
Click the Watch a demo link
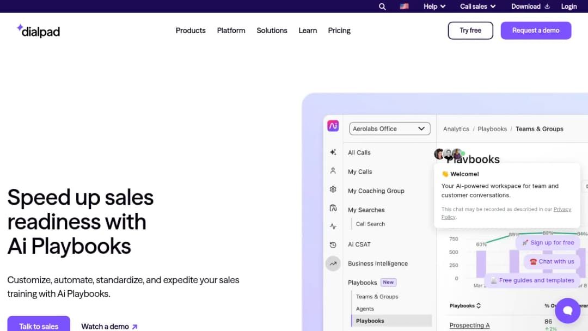pos(109,327)
